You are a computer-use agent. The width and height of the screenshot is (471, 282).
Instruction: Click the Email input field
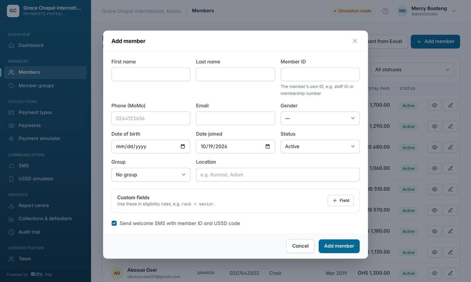(235, 118)
